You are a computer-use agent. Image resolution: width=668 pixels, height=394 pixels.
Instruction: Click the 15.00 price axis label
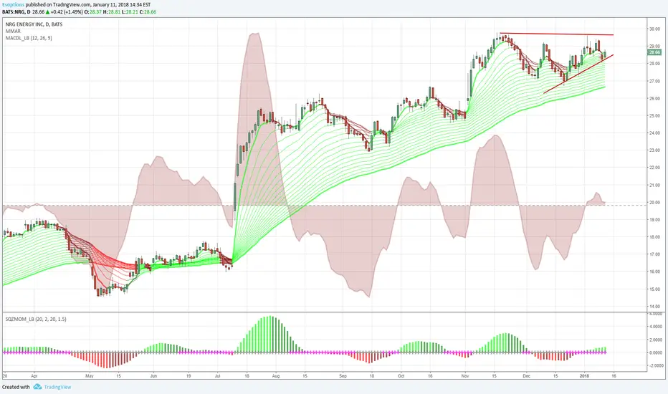click(654, 289)
